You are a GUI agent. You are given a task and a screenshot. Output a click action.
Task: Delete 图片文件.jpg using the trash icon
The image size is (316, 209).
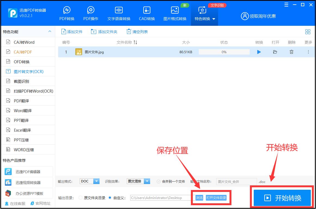(x=291, y=52)
